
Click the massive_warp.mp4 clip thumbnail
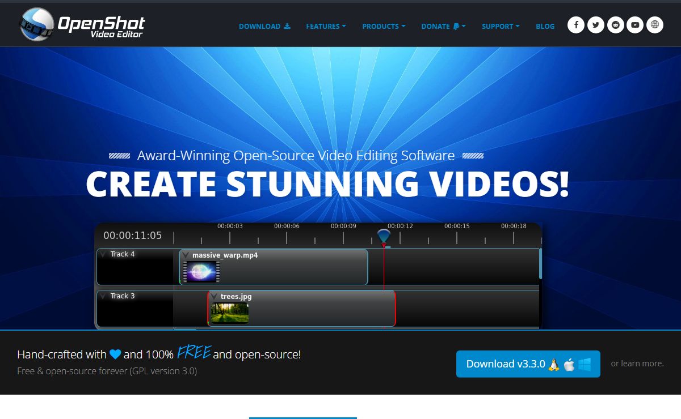click(x=201, y=272)
